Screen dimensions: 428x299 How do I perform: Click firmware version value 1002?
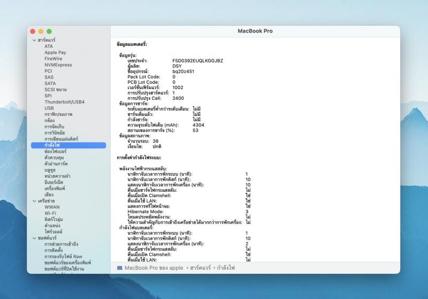[178, 88]
